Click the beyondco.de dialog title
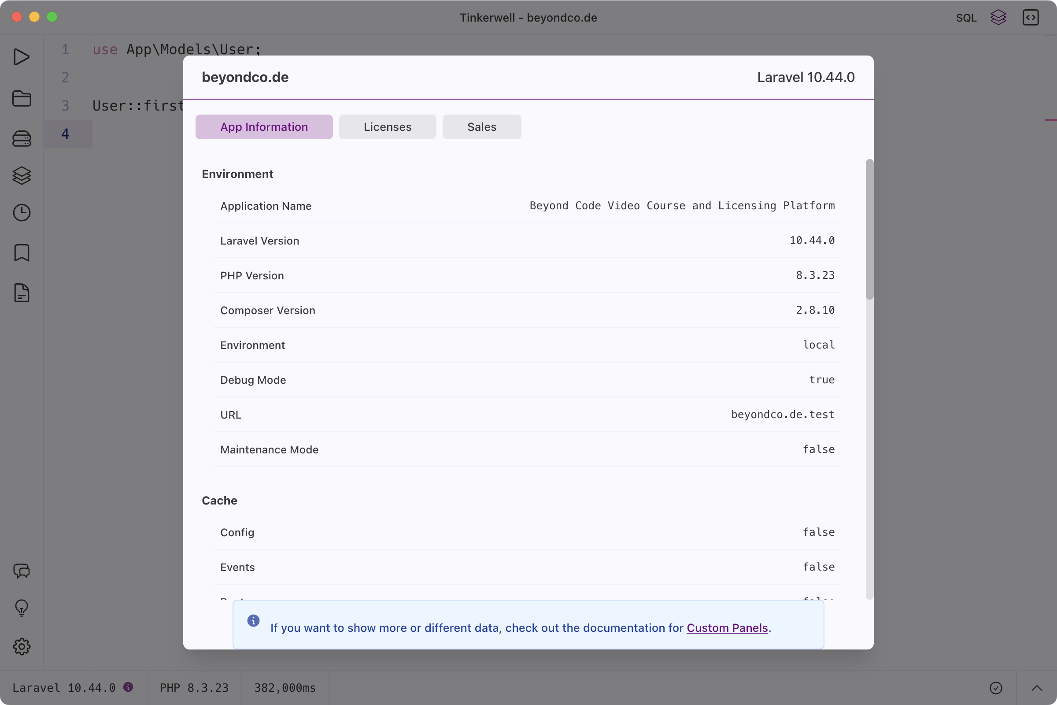The height and width of the screenshot is (705, 1057). [245, 77]
